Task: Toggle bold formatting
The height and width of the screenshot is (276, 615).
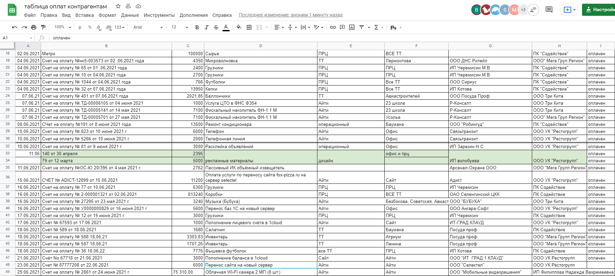Action: [x=197, y=27]
